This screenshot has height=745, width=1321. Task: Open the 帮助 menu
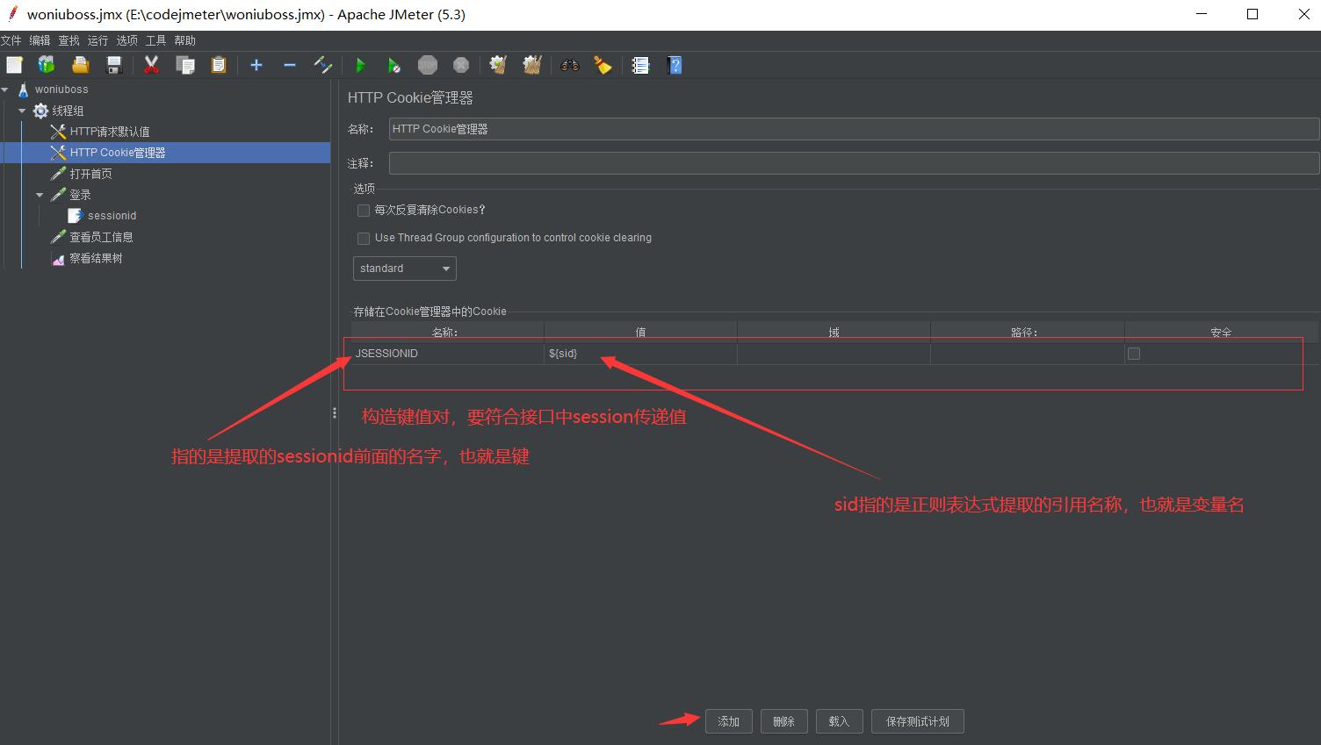[x=184, y=40]
